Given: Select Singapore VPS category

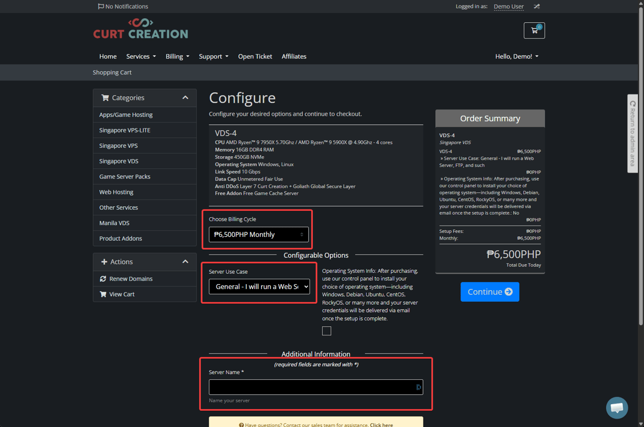Looking at the screenshot, I should point(145,146).
